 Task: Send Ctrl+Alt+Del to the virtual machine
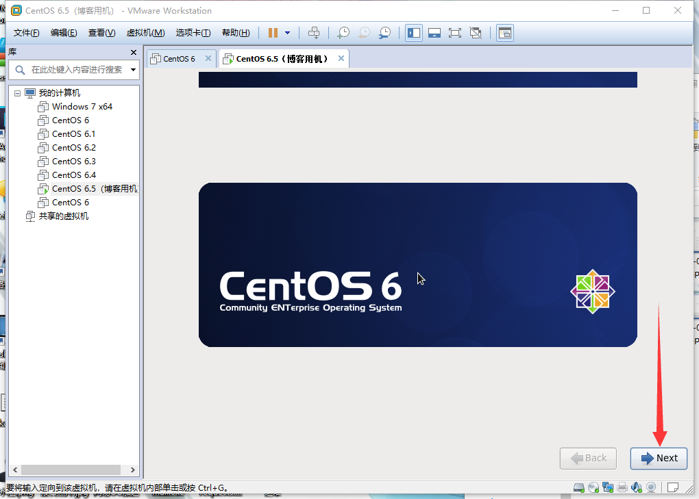[313, 32]
